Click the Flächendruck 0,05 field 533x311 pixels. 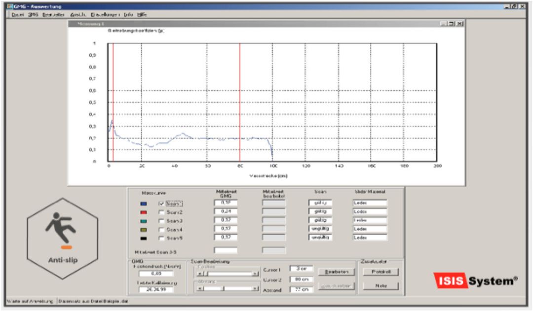click(156, 274)
